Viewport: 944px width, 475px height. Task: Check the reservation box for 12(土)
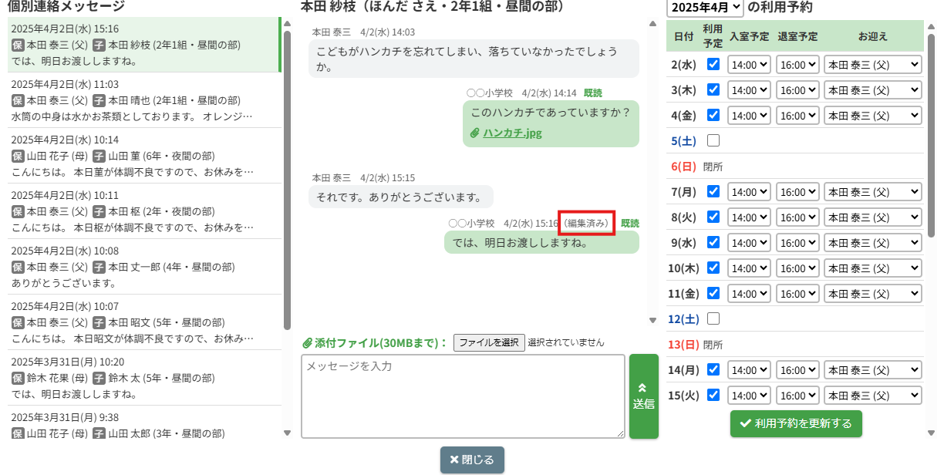pos(713,318)
